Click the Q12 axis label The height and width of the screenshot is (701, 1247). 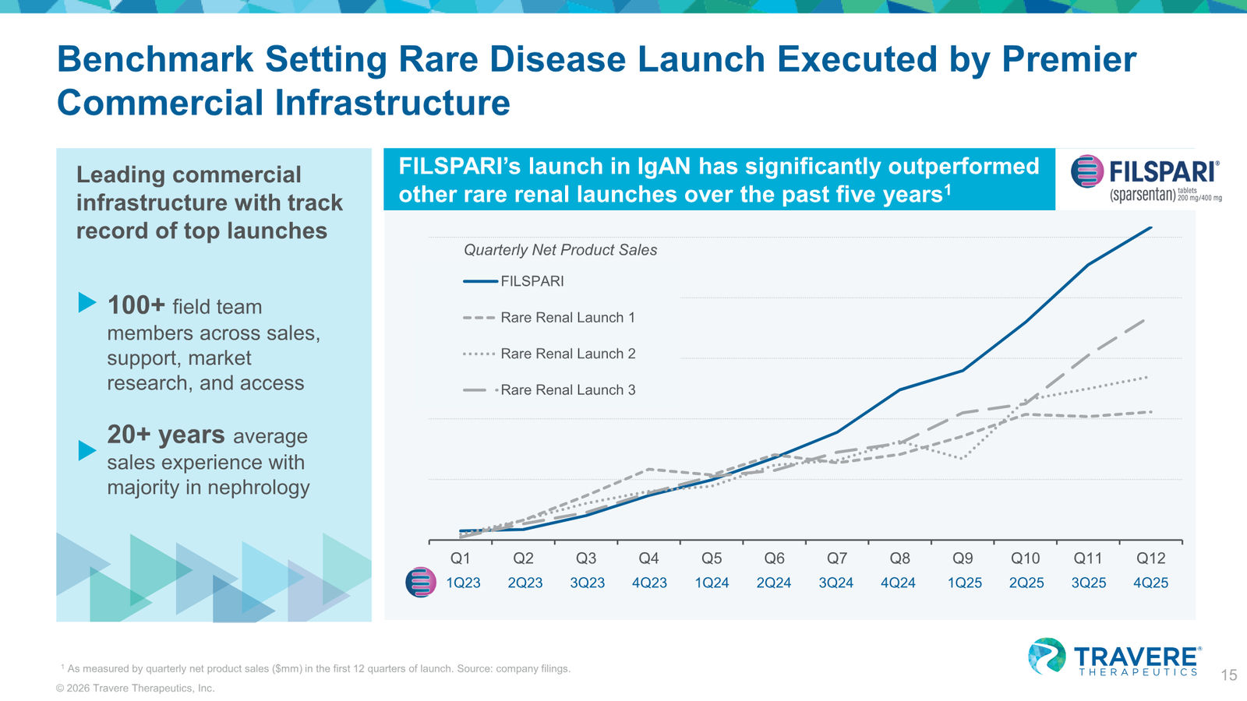point(1151,558)
